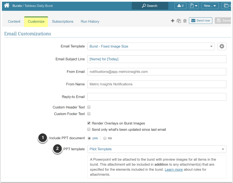Expand the New... menu
Image resolution: width=233 pixels, height=183 pixels.
[x=210, y=5]
